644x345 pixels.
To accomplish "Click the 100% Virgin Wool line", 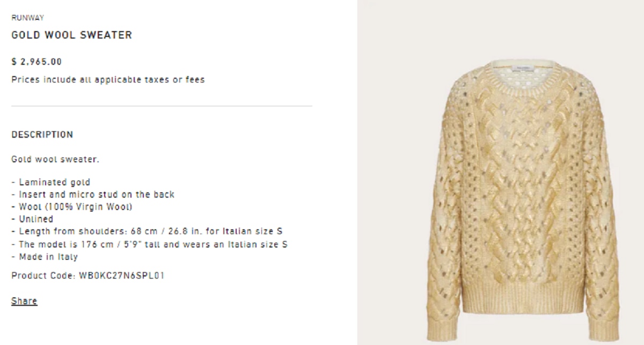I will [75, 207].
